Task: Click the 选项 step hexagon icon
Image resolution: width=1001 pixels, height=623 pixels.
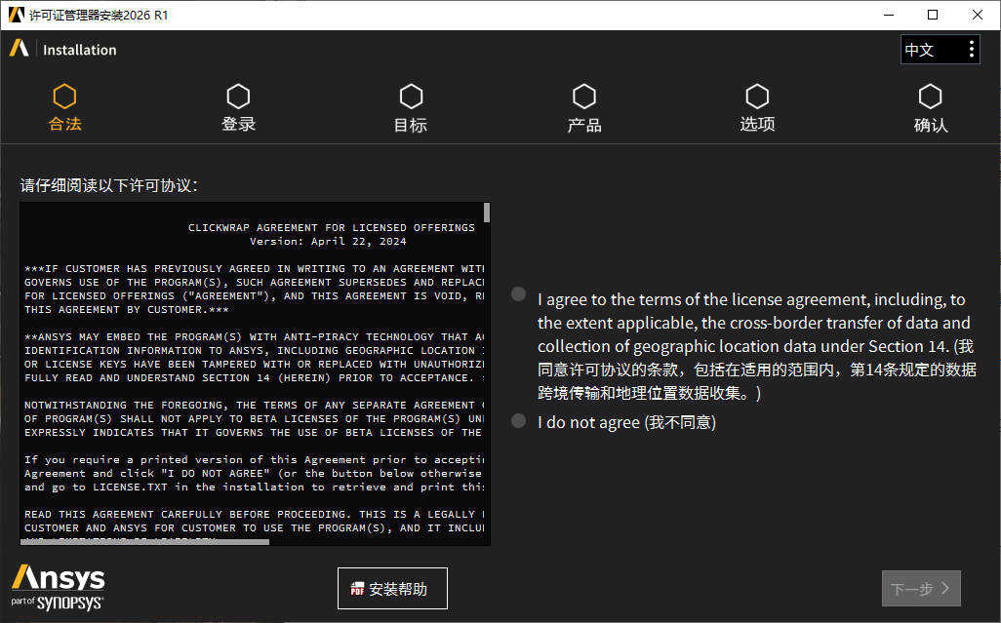Action: [x=757, y=97]
